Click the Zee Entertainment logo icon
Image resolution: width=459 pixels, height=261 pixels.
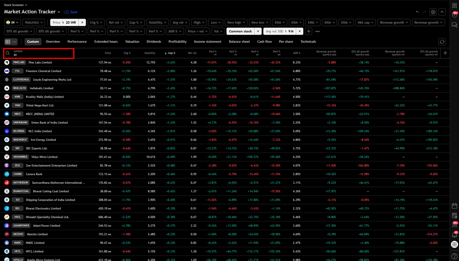pyautogui.click(x=7, y=166)
